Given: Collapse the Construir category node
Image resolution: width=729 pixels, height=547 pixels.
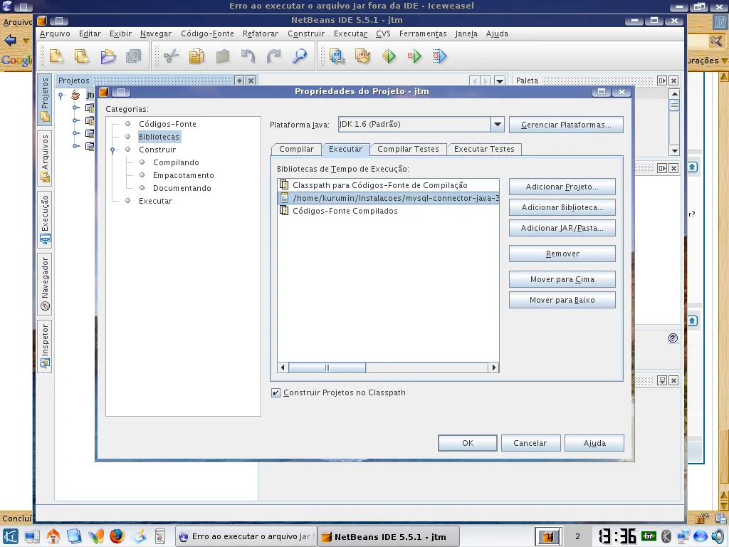Looking at the screenshot, I should (x=112, y=150).
